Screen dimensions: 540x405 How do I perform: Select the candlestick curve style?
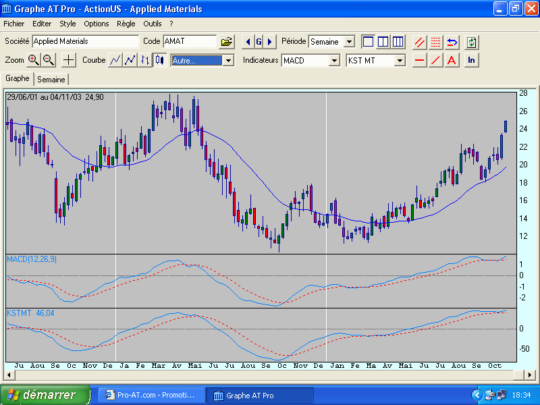coord(160,60)
